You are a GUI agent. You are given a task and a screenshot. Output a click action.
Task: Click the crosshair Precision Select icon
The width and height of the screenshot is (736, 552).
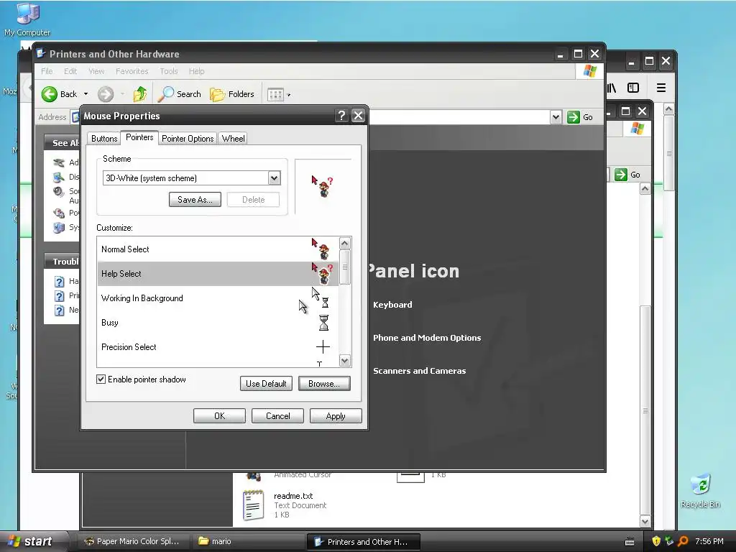click(323, 347)
